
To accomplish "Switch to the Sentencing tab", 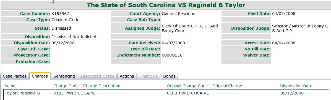I will 64,76.
